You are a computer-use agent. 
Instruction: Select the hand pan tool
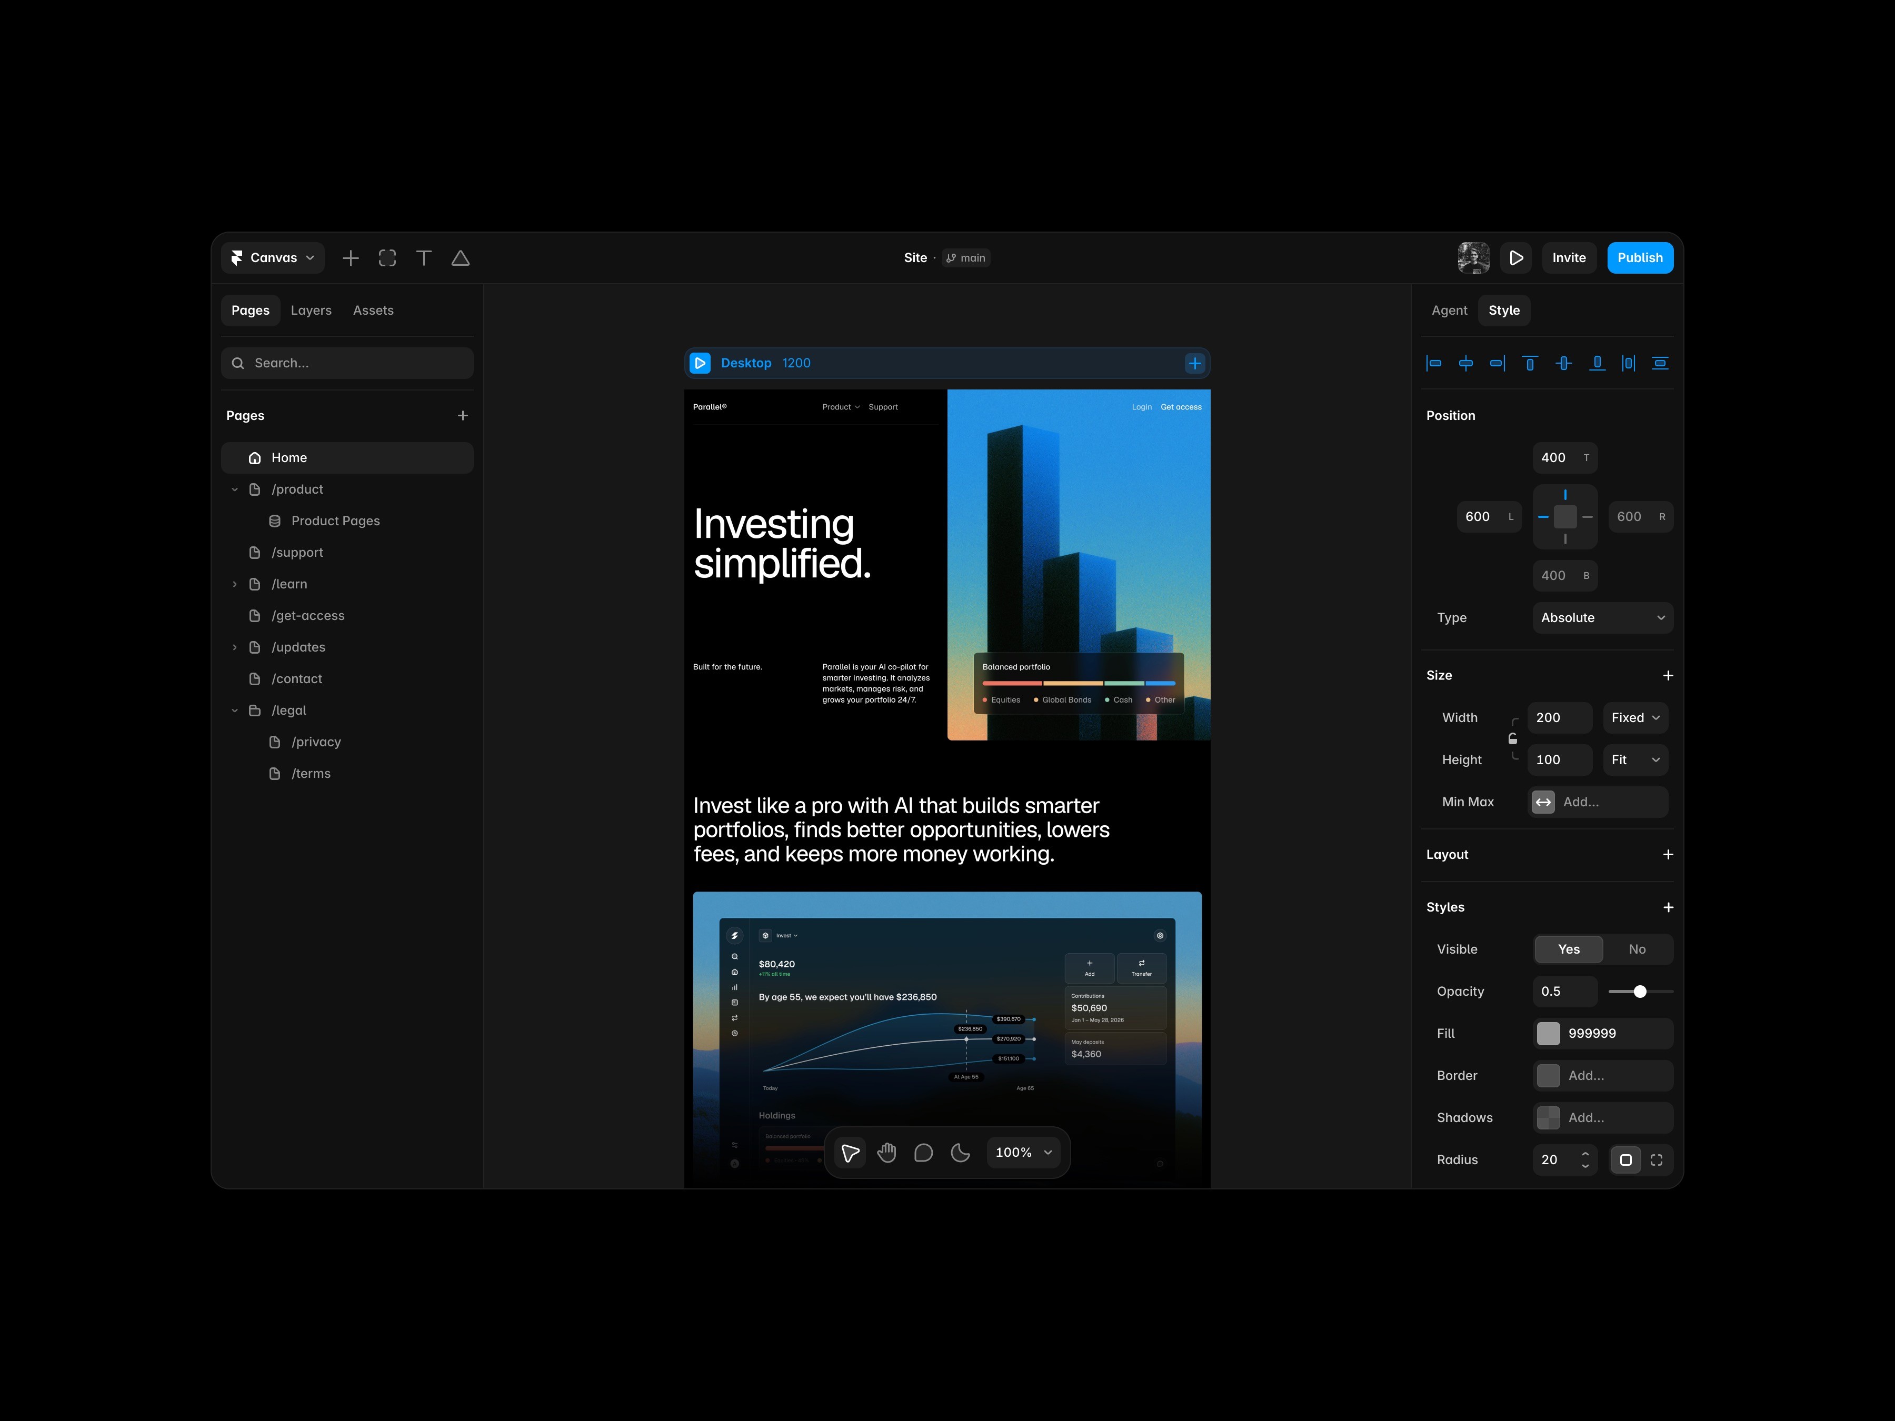886,1153
